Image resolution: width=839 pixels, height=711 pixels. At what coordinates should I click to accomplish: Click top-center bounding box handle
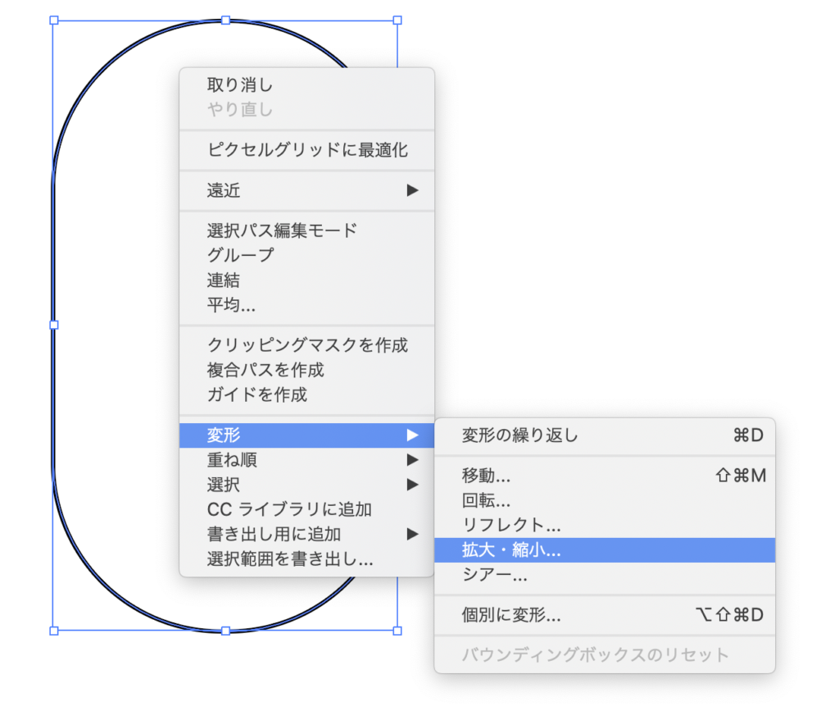[x=225, y=20]
